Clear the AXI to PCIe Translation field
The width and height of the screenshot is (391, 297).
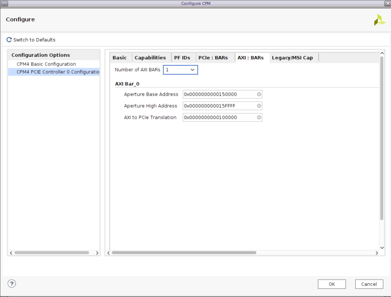point(259,117)
